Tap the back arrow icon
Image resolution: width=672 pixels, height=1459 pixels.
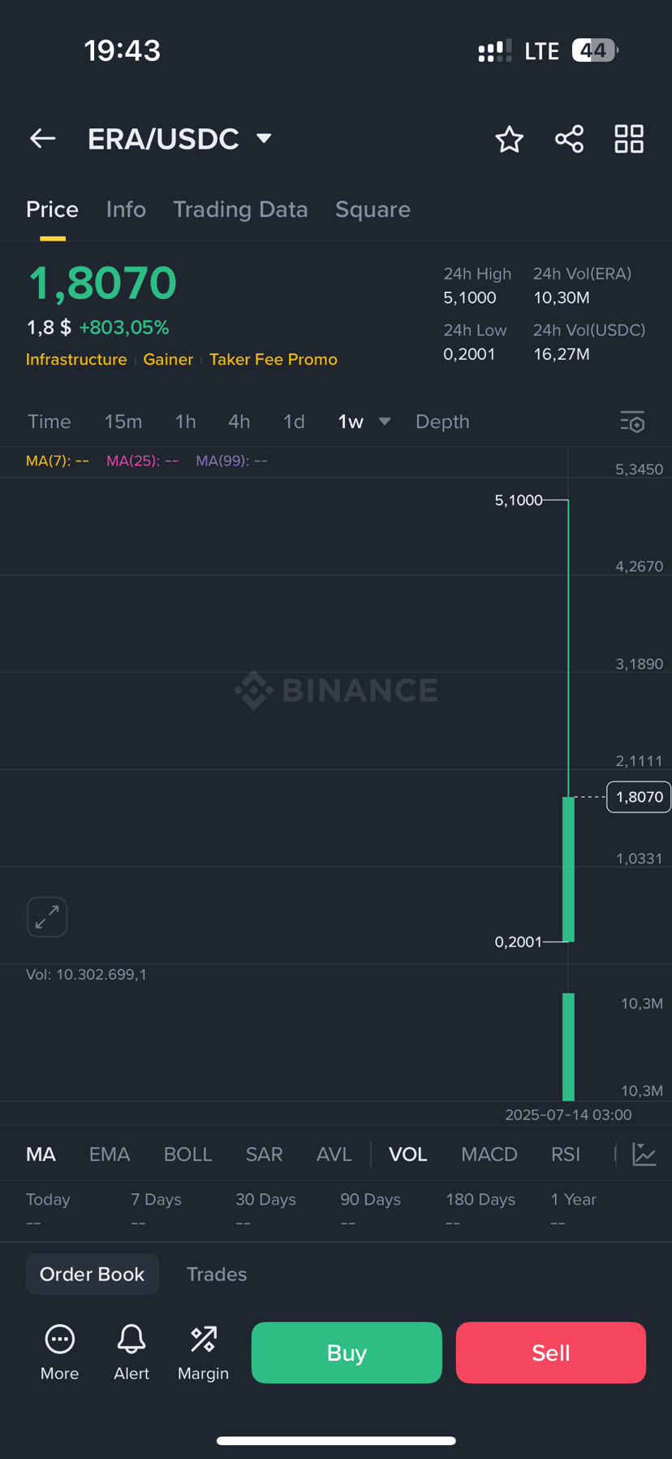click(42, 139)
